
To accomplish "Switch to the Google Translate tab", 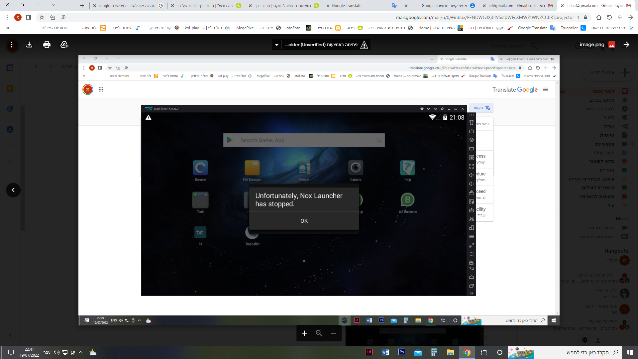I will [x=362, y=6].
